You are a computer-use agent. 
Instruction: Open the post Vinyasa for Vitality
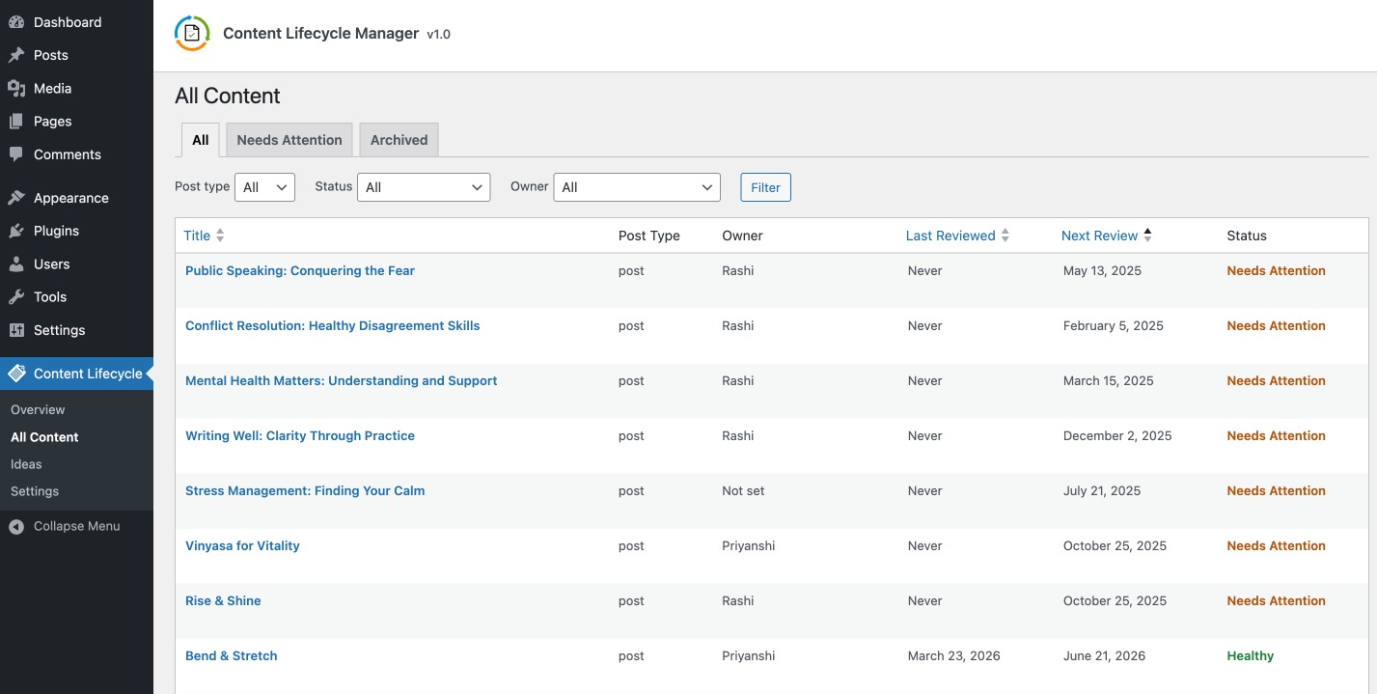242,545
